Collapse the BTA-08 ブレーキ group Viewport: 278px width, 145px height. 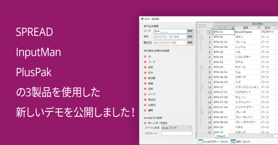(201, 112)
